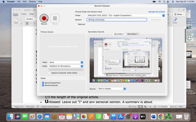The width and height of the screenshot is (196, 122).
Task: Open Microsoft Word in the dock
Action: [x=153, y=116]
